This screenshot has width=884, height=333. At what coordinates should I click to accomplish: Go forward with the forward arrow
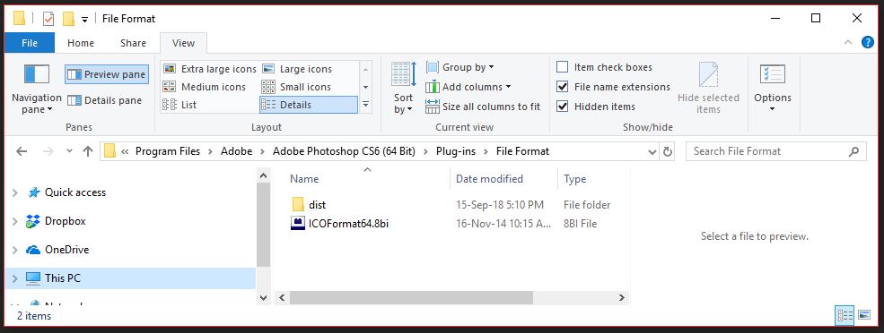tap(48, 151)
